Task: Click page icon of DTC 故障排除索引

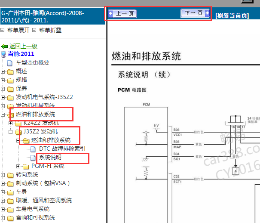Action: pos(33,149)
